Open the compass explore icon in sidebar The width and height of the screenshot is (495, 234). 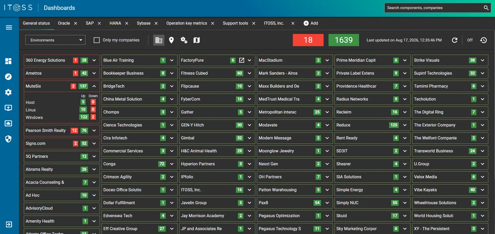pos(8,77)
